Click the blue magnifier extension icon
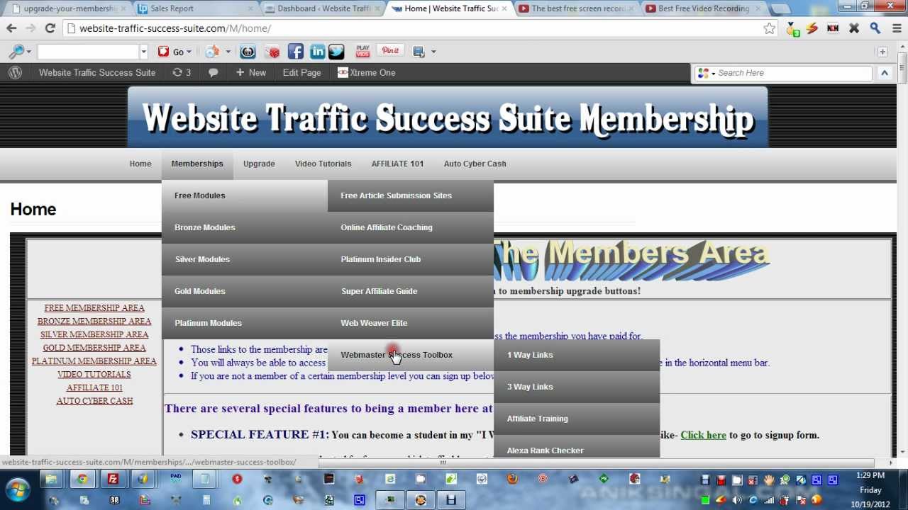The height and width of the screenshot is (510, 908). click(x=875, y=28)
